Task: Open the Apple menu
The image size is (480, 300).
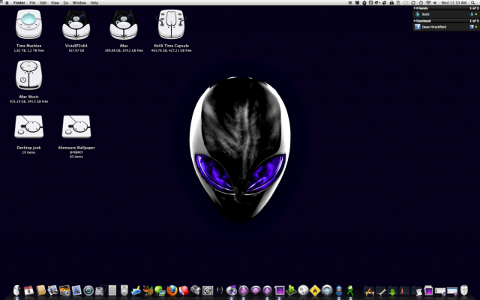Action: pyautogui.click(x=7, y=3)
